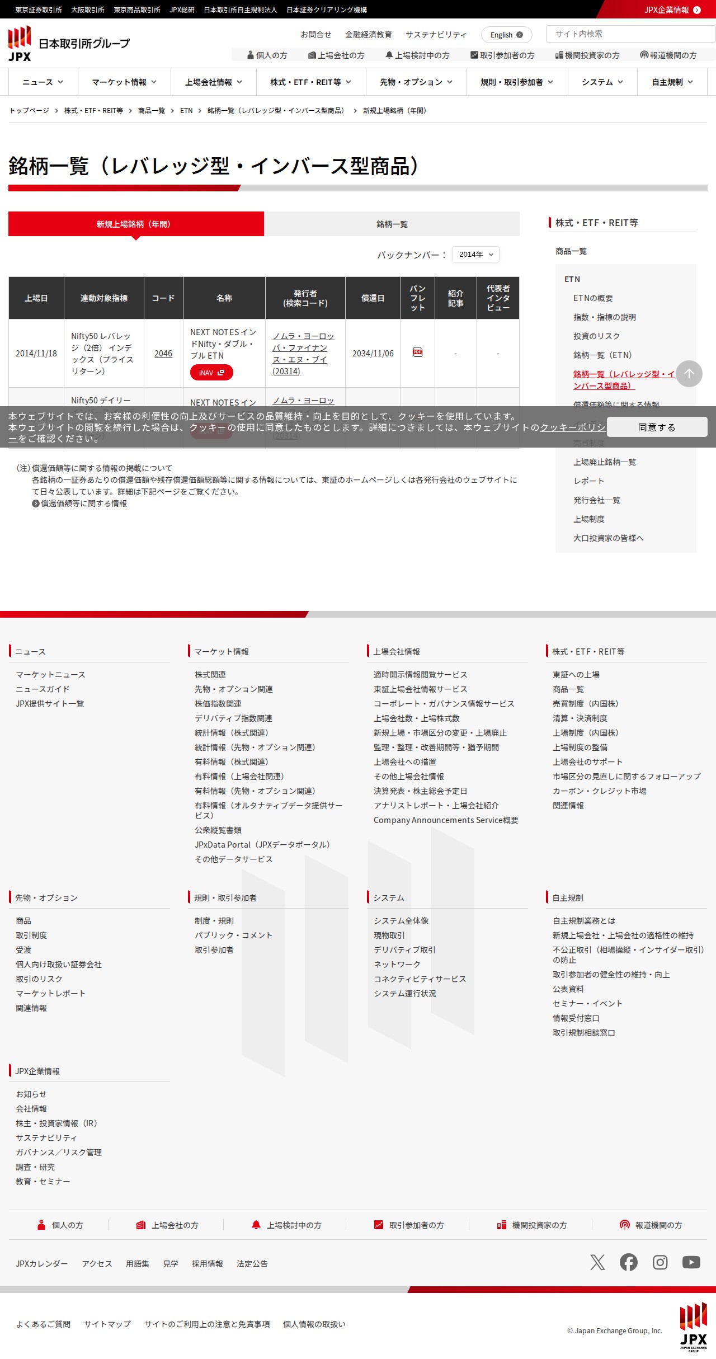The image size is (716, 1359).
Task: Click the トップページ breadcrumb link
Action: coord(29,111)
